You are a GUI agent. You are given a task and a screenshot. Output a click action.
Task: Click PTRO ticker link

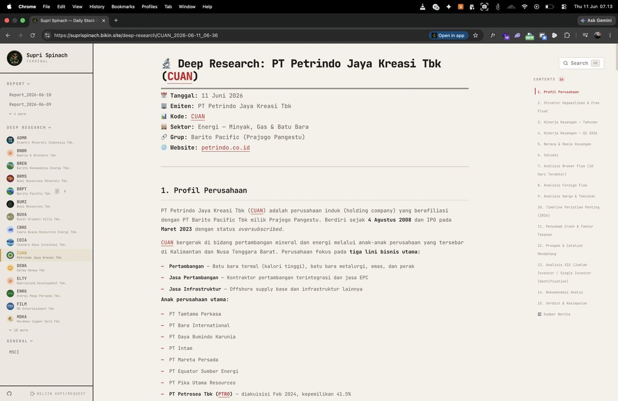224,394
